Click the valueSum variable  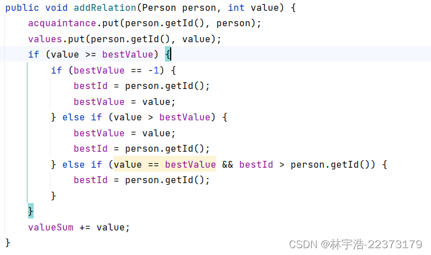coord(51,227)
